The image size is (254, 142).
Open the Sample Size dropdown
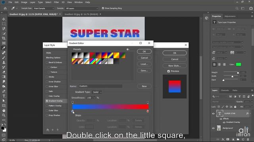[x=44, y=8]
